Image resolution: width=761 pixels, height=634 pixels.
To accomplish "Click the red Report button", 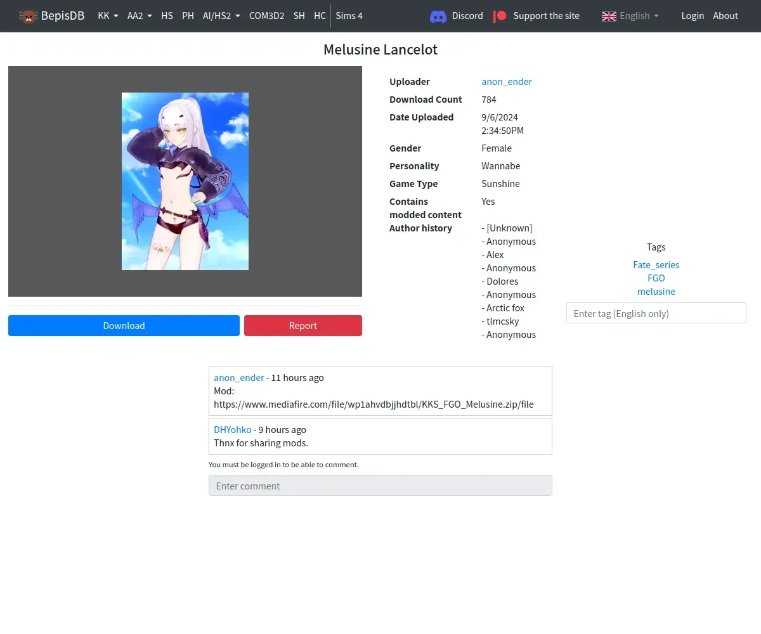I will [303, 325].
